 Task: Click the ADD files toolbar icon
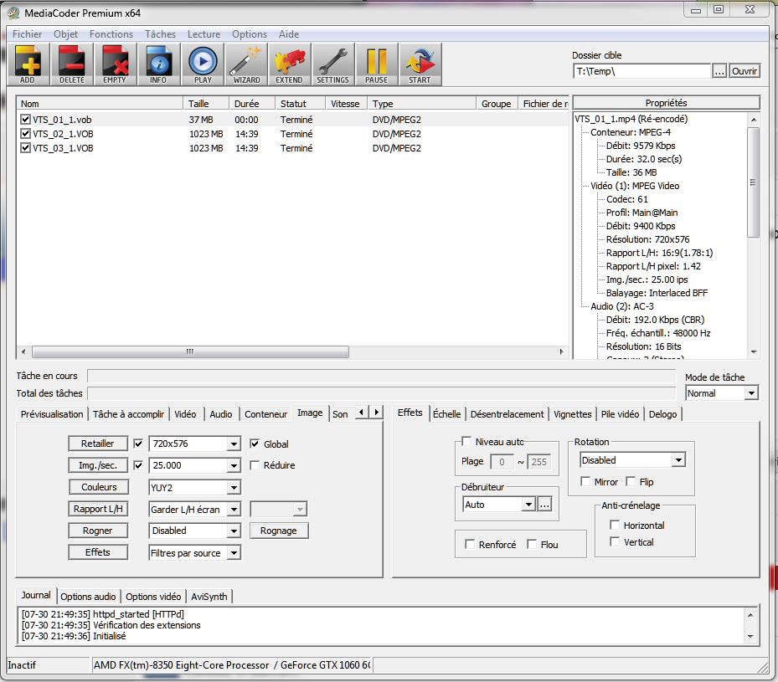[28, 64]
